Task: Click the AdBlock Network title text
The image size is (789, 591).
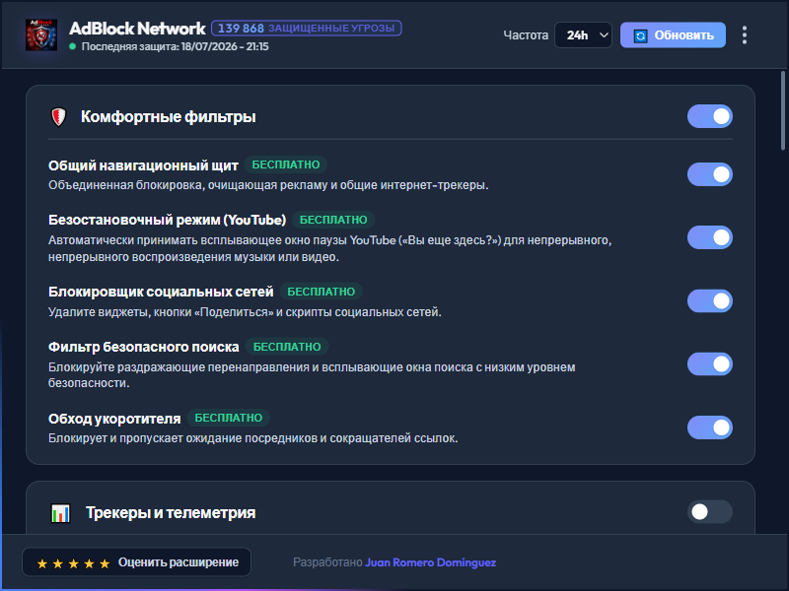Action: tap(137, 29)
